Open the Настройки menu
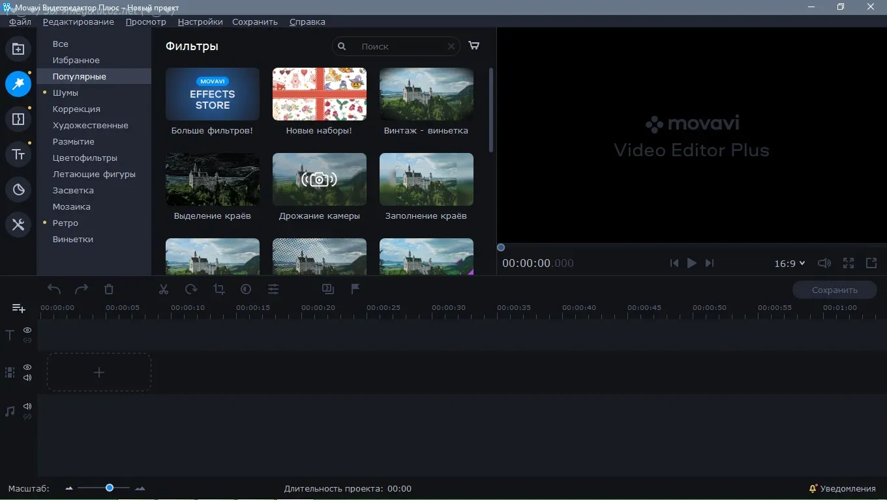Viewport: 887px width, 500px height. [x=200, y=21]
